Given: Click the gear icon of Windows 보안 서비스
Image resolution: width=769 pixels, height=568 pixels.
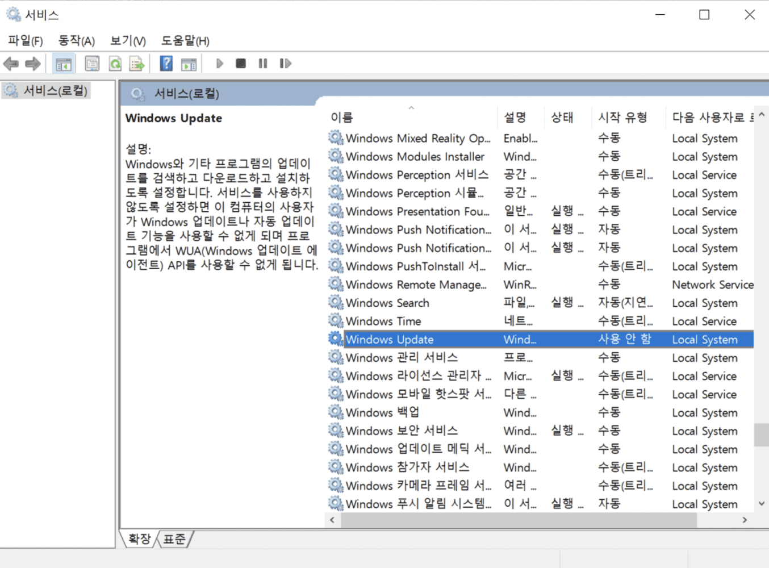Looking at the screenshot, I should pyautogui.click(x=336, y=431).
